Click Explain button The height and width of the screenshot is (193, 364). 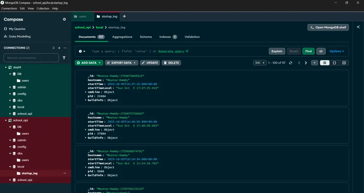coord(277,51)
